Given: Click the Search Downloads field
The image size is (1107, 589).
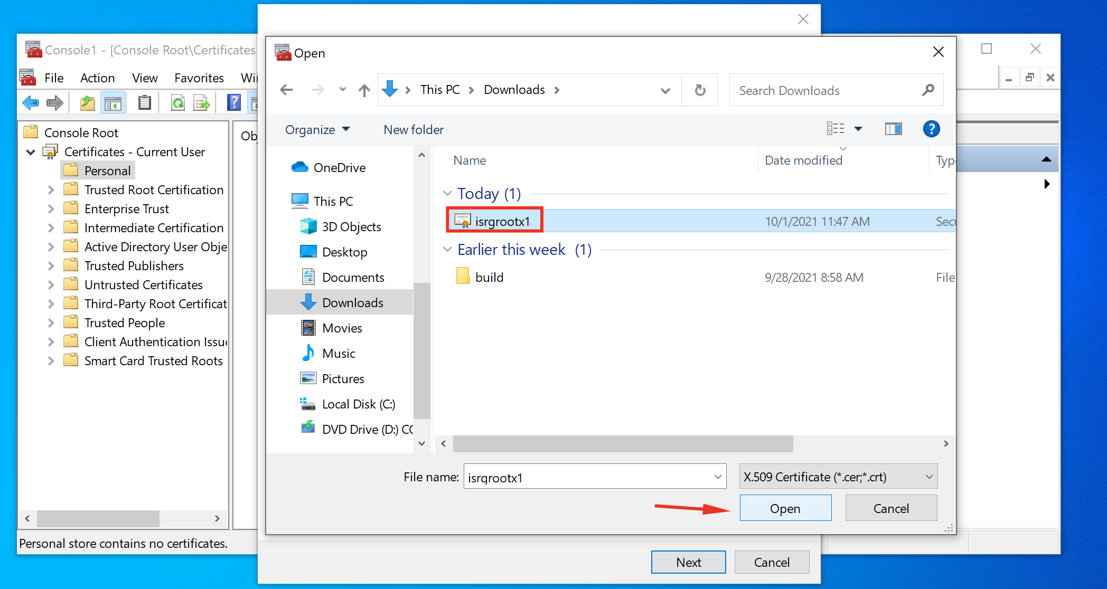Looking at the screenshot, I should pos(827,90).
